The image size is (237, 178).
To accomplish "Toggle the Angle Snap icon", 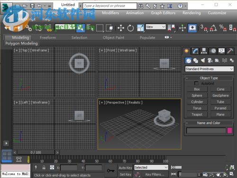I will click(x=213, y=28).
